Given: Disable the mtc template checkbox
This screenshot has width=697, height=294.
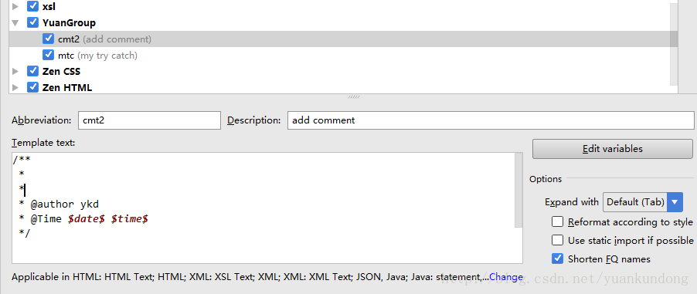Looking at the screenshot, I should [x=49, y=55].
